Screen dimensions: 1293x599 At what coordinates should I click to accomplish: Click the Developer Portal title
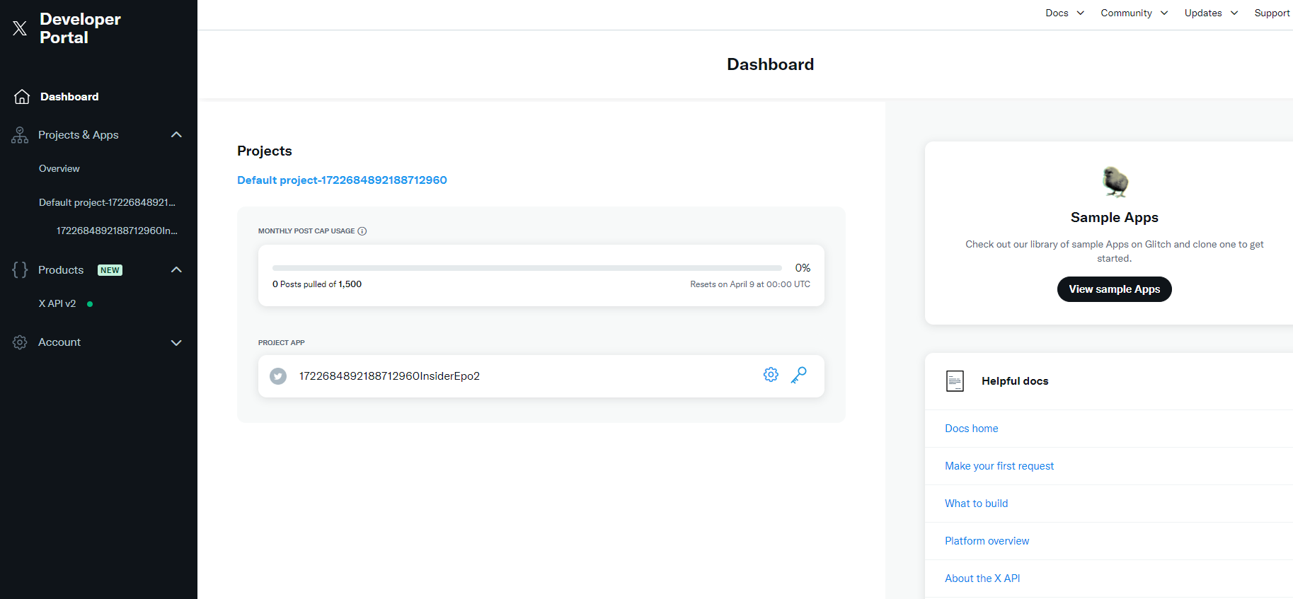tap(80, 28)
